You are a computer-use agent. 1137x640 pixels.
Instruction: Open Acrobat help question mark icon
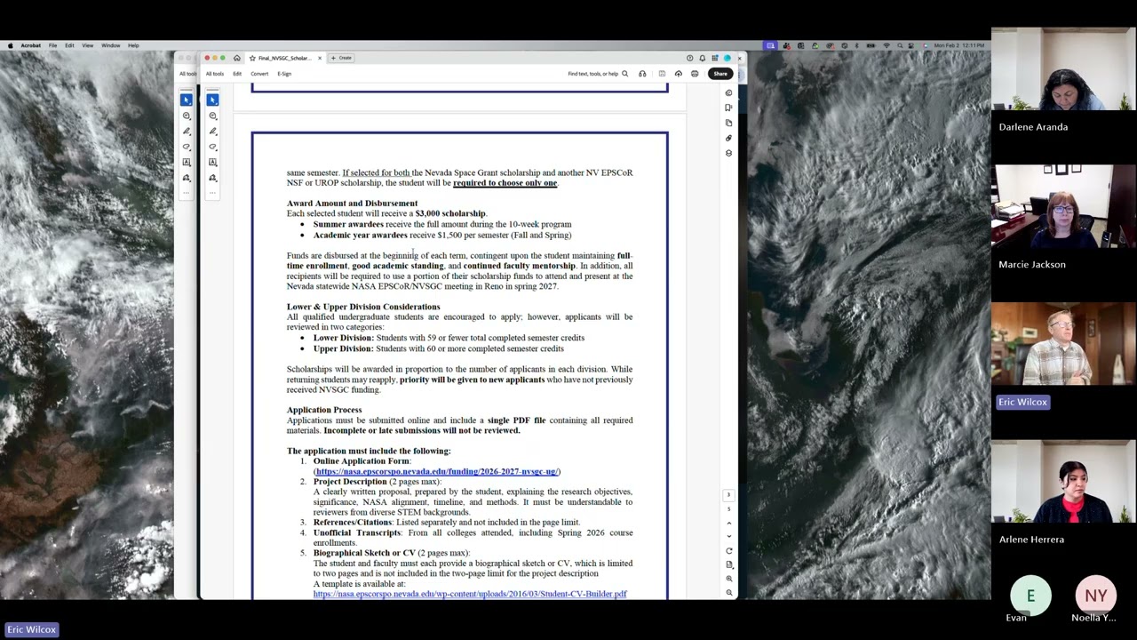click(689, 58)
